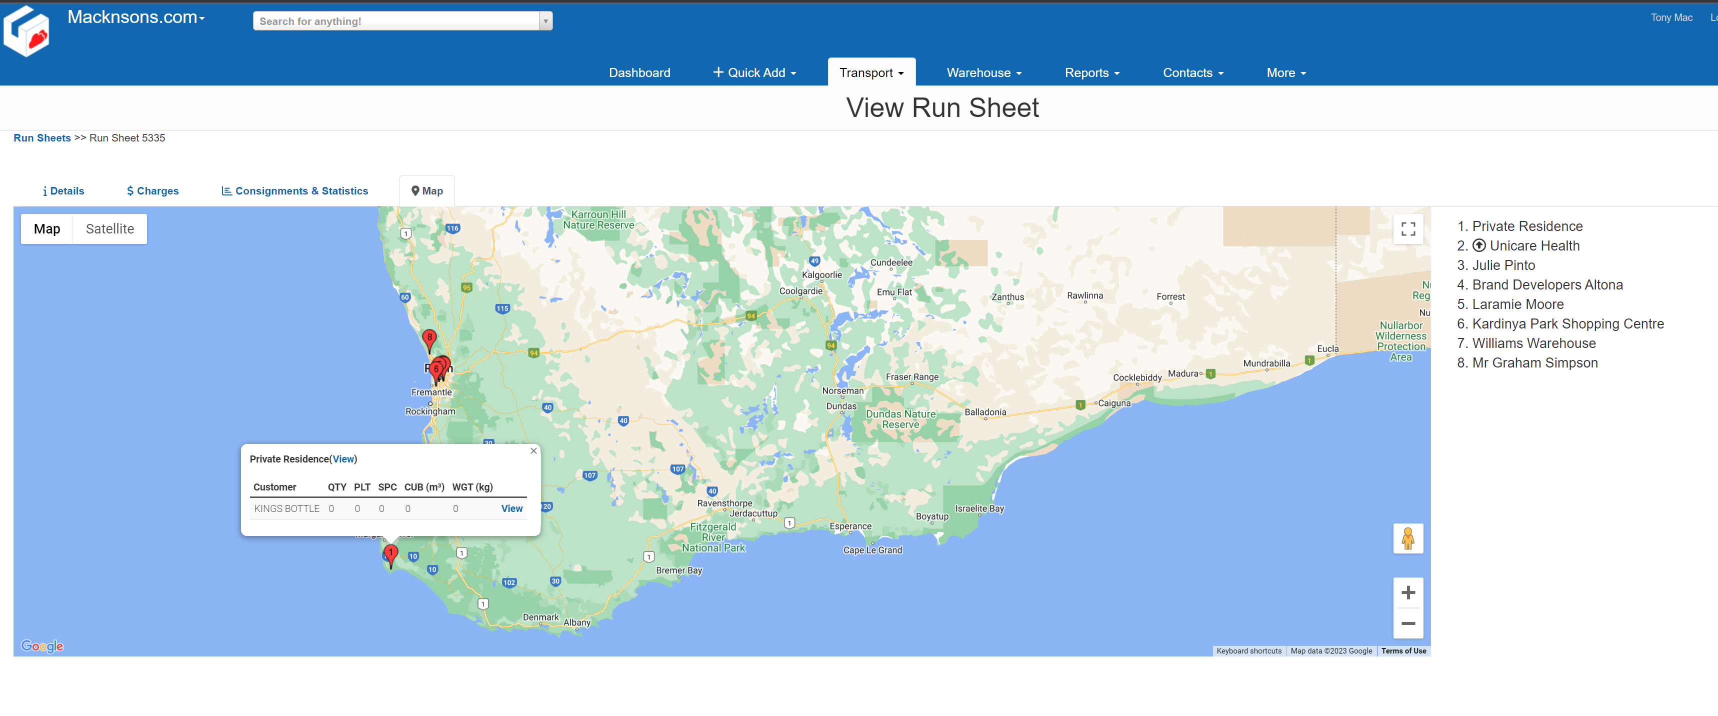Toggle fullscreen map view icon
Screen dimensions: 1718x716
point(1408,228)
